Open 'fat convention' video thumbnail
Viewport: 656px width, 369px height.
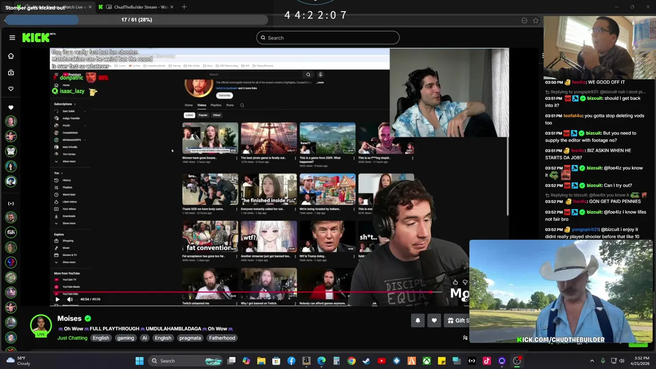[210, 236]
